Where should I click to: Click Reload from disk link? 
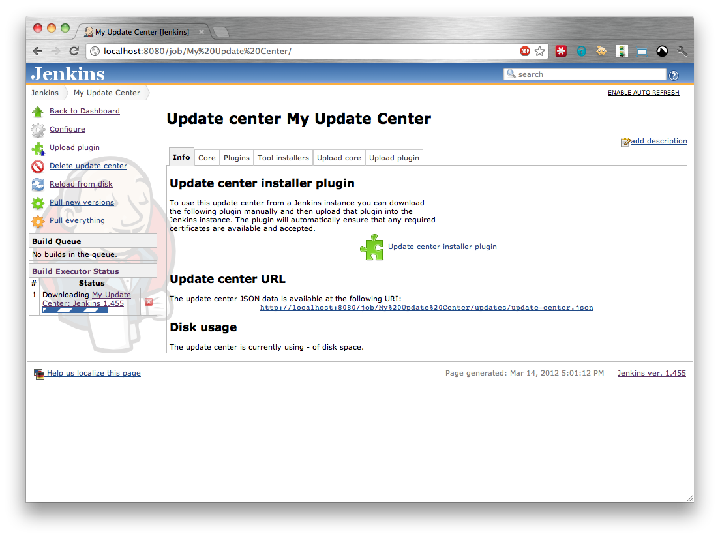pos(81,184)
